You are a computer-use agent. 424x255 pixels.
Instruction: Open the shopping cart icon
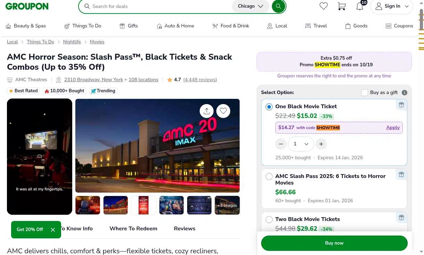click(342, 6)
